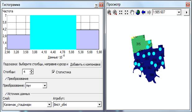Click the map scale text 1:985 607
This screenshot has height=112, width=192.
tap(159, 12)
